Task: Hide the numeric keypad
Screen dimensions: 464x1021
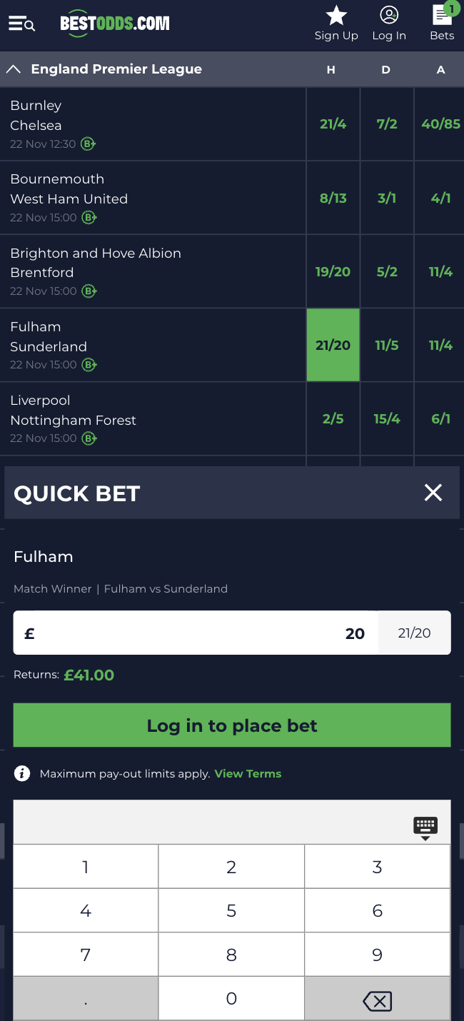Action: pyautogui.click(x=425, y=828)
